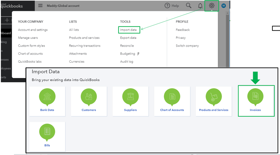Click the Products and Services link

point(214,110)
